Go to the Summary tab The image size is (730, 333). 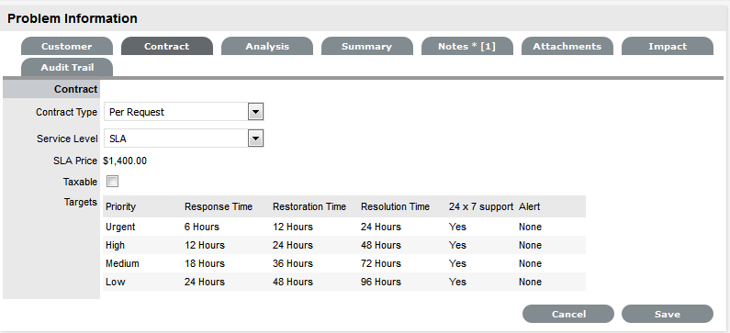point(367,47)
